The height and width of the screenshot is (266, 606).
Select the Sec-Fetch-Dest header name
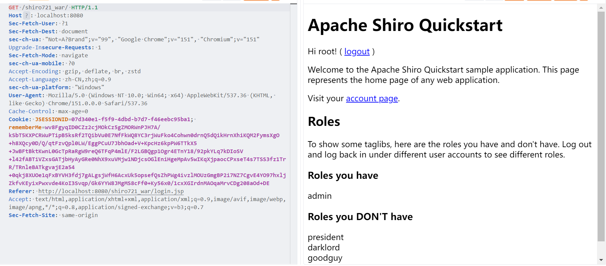pos(32,32)
